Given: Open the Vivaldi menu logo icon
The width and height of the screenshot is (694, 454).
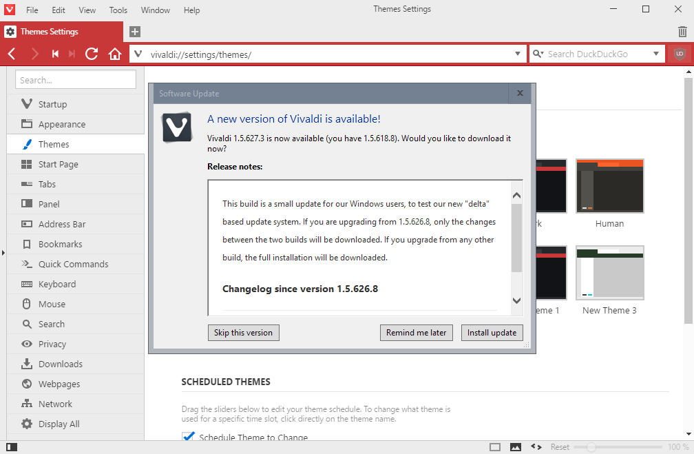Looking at the screenshot, I should click(10, 10).
